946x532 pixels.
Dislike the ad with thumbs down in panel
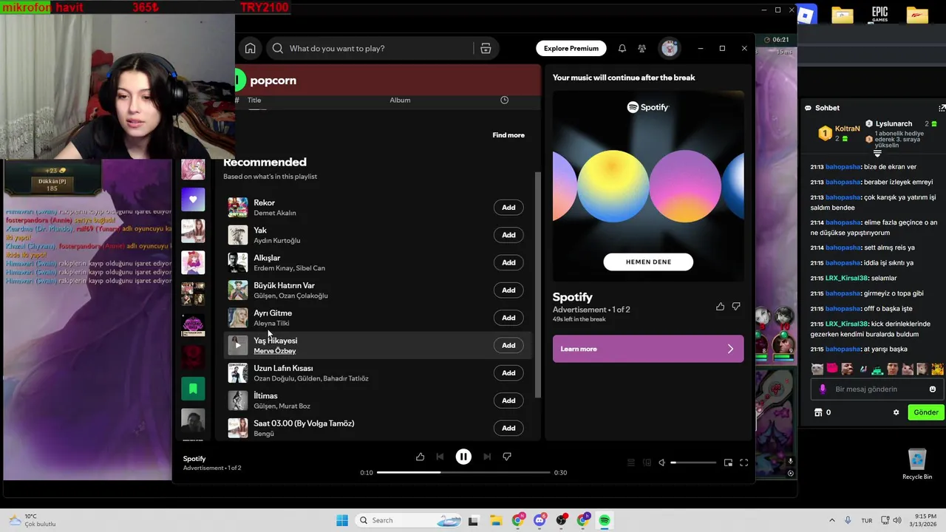736,306
